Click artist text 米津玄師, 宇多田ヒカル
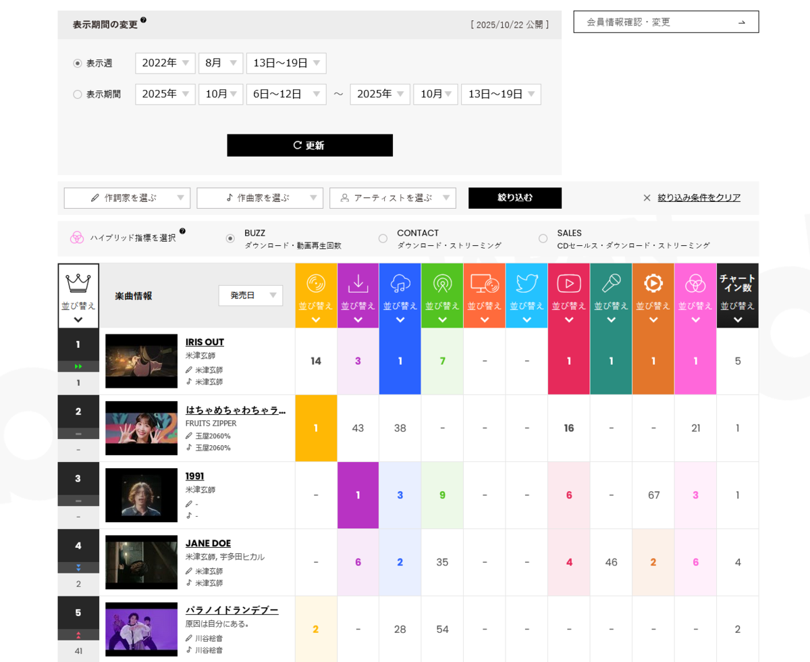Image resolution: width=810 pixels, height=662 pixels. pyautogui.click(x=225, y=557)
